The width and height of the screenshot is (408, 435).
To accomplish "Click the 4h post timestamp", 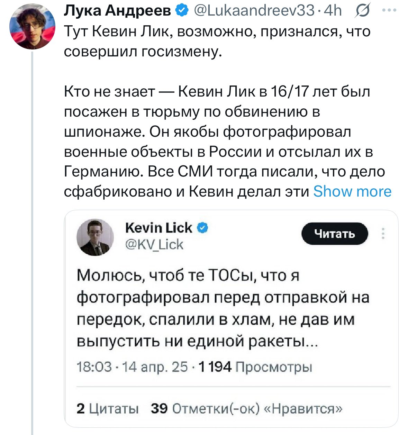I will coord(333,11).
